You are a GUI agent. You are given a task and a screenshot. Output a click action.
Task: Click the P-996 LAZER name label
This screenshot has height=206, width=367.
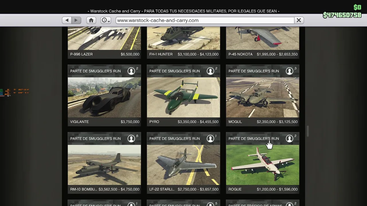(81, 54)
